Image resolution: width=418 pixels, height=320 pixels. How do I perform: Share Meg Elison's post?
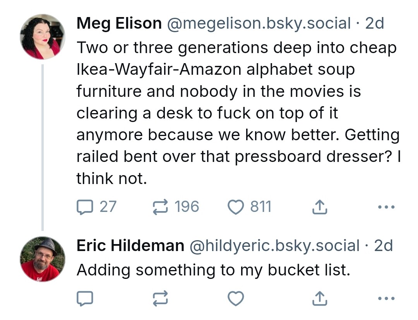pos(320,207)
